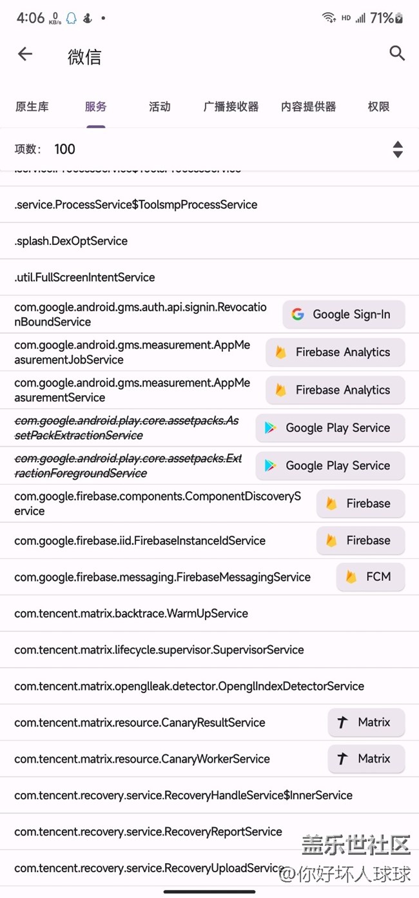This screenshot has height=898, width=419.
Task: Select the CanaryWorkerService entry text
Action: point(142,759)
